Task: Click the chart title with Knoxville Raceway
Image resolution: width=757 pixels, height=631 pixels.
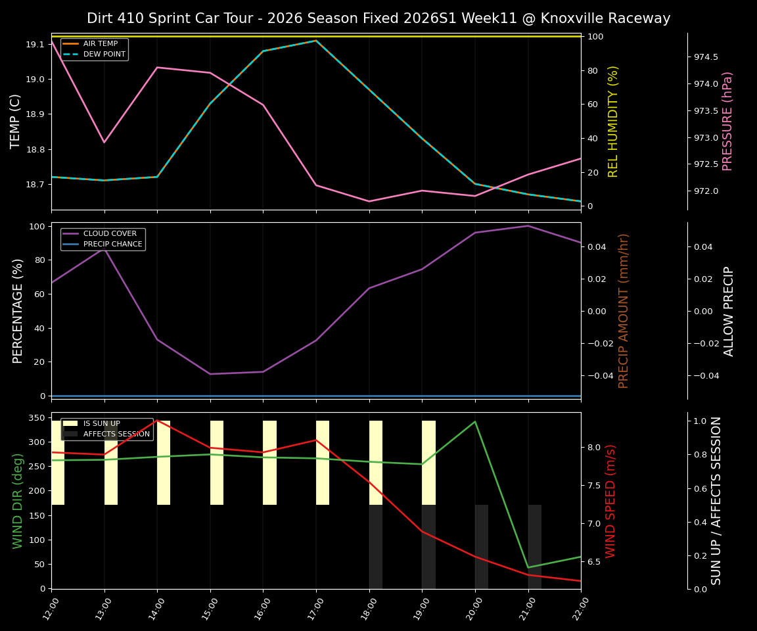Action: 378,18
